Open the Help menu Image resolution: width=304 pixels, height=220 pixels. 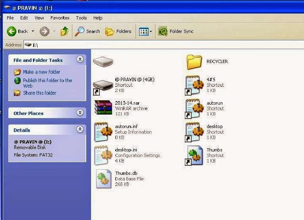pos(98,18)
